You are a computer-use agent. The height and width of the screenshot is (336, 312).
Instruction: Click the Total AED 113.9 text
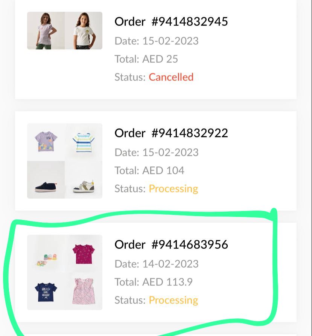coord(154,282)
